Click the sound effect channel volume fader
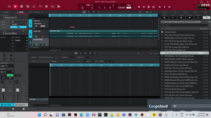The width and height of the screenshot is (211, 118). (x=3, y=90)
